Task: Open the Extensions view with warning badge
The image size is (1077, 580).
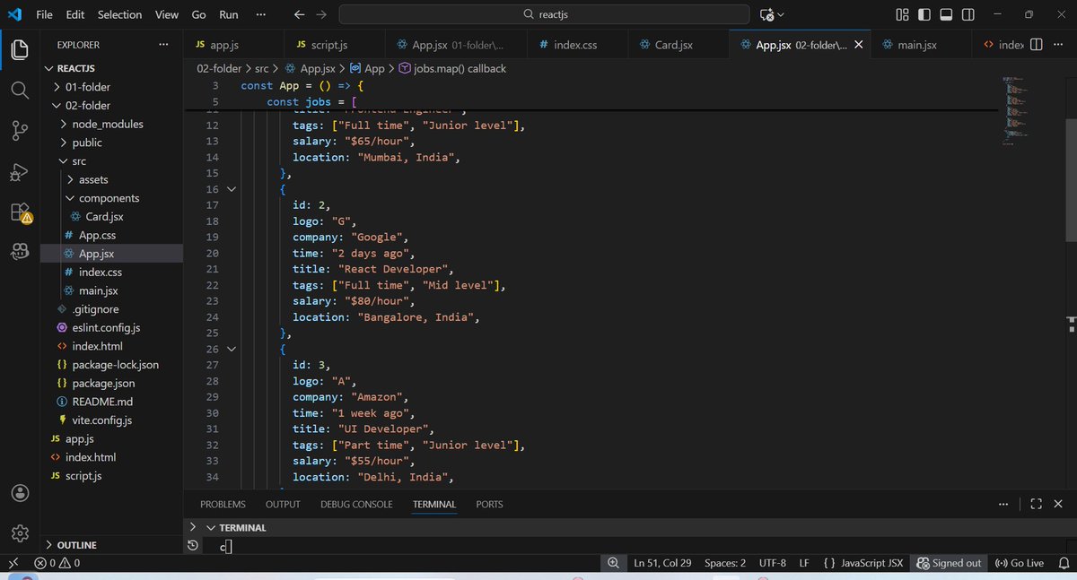Action: click(x=20, y=212)
